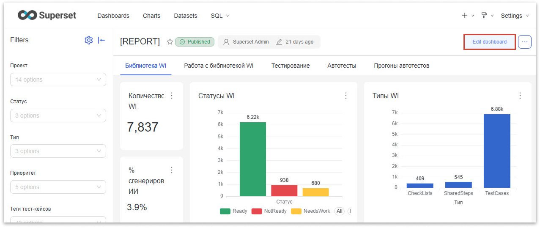Open the Settings dropdown
This screenshot has height=228, width=540.
[x=515, y=16]
